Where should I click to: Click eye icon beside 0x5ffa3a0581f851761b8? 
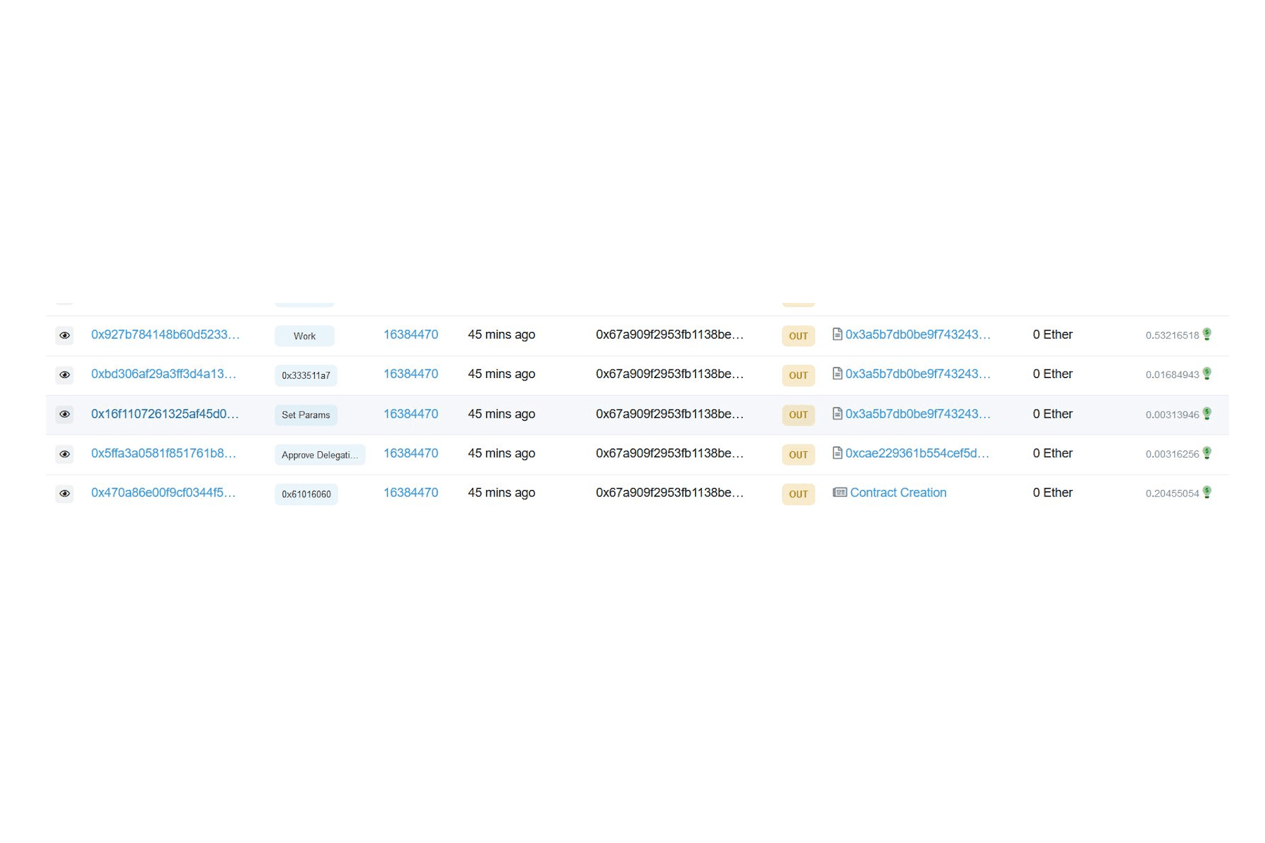(65, 454)
